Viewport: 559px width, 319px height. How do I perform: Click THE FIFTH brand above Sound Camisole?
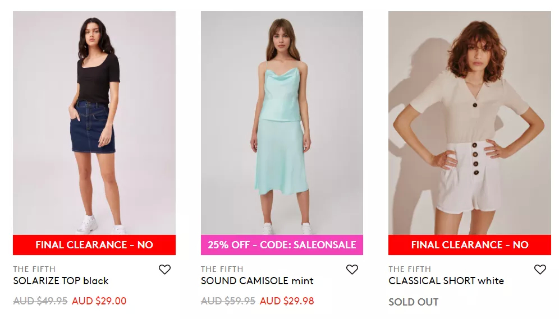(x=222, y=269)
